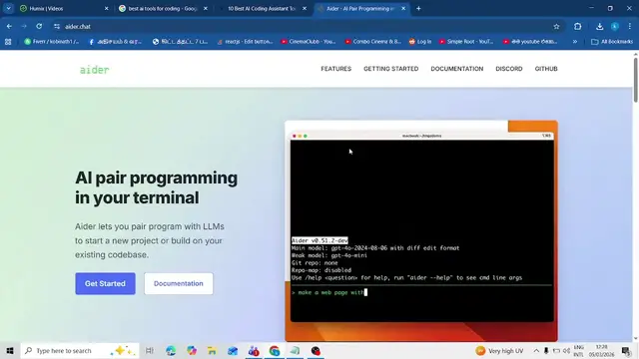Open the Chrome downloads icon
The width and height of the screenshot is (639, 359).
click(599, 27)
